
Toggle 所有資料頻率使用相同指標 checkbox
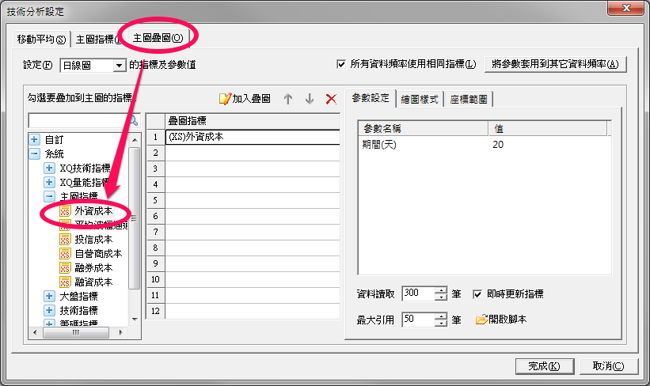pyautogui.click(x=341, y=64)
